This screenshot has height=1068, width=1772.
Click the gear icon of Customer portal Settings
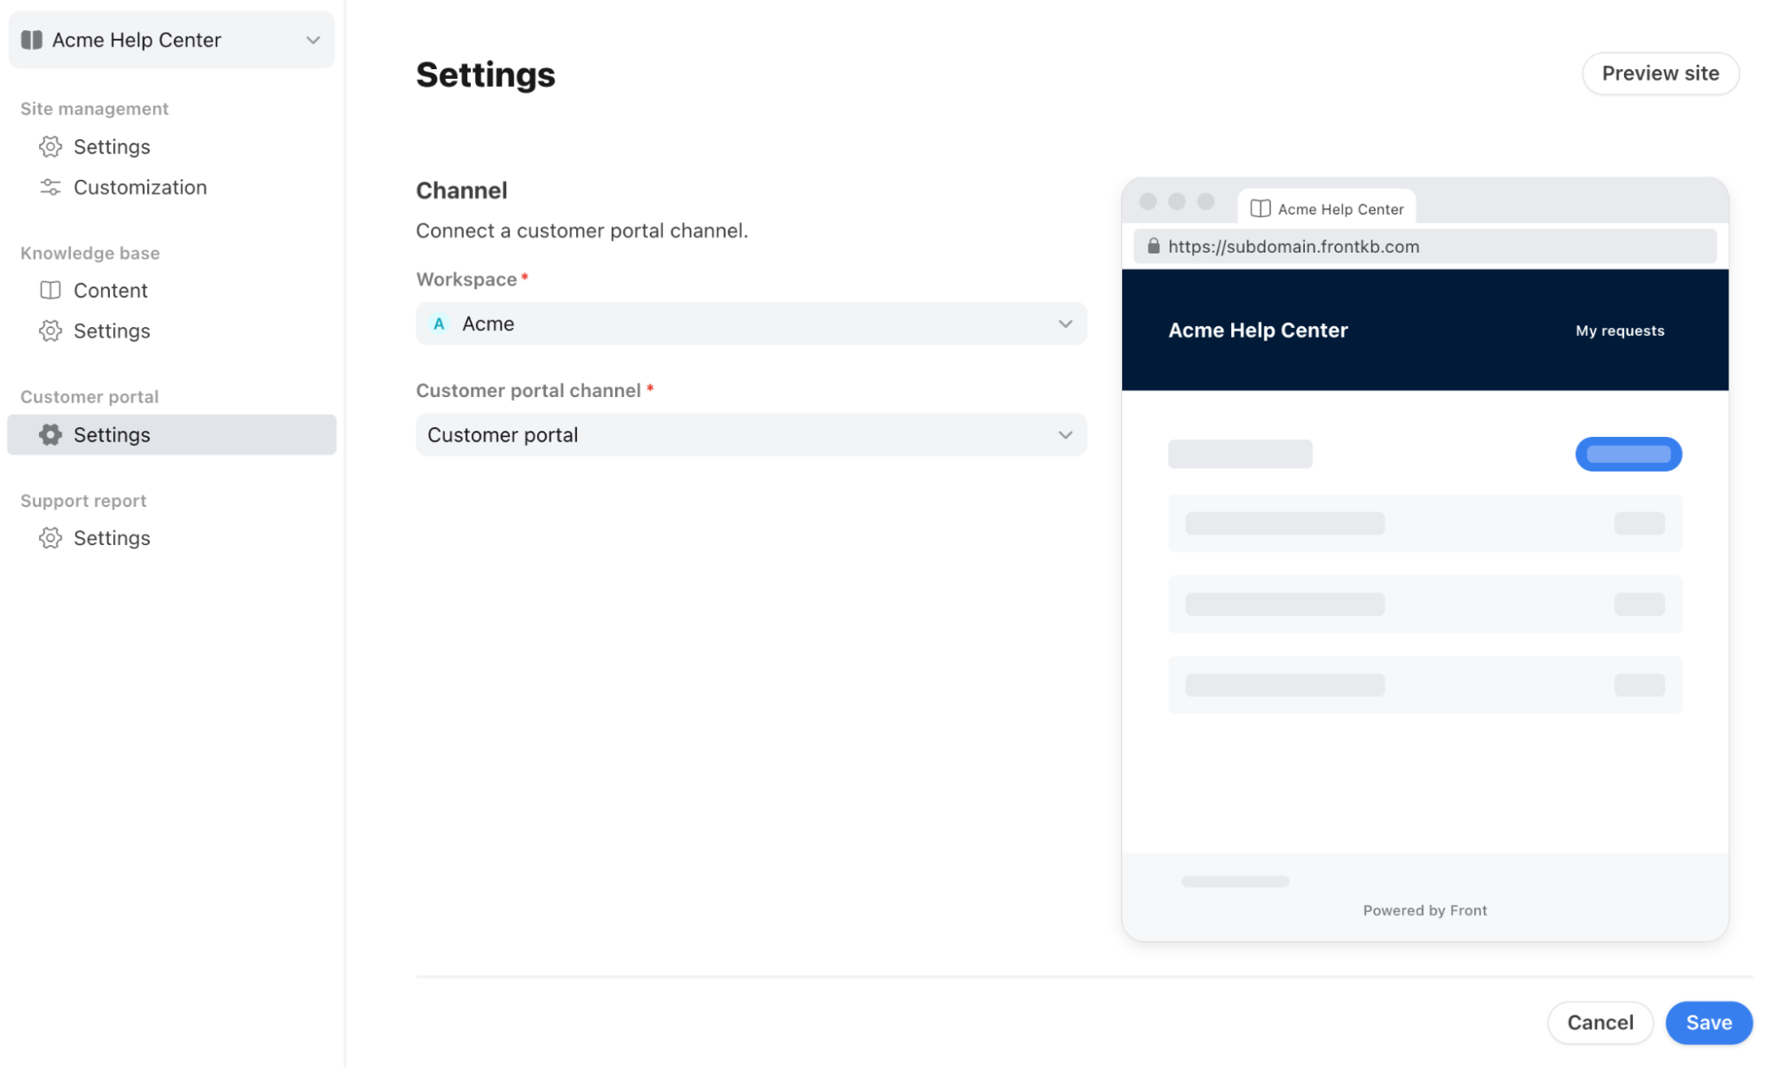(x=51, y=434)
